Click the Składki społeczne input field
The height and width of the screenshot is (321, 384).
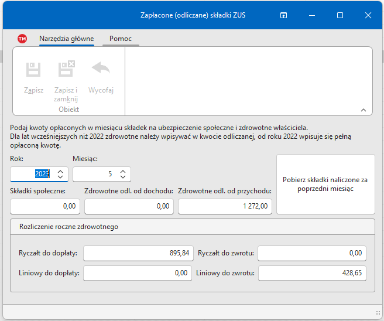click(45, 206)
